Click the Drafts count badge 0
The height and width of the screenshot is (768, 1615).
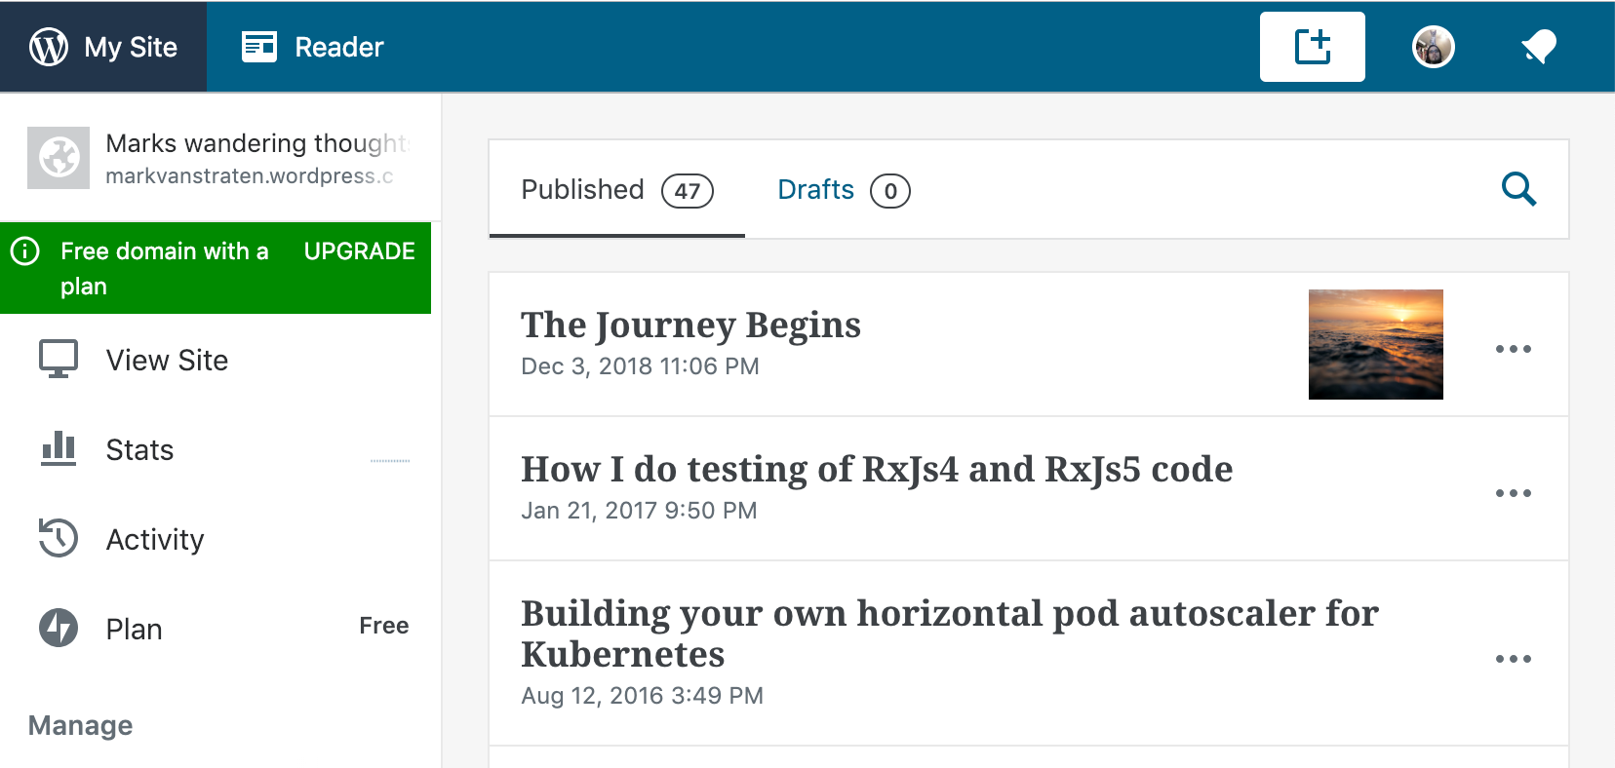pyautogui.click(x=890, y=190)
